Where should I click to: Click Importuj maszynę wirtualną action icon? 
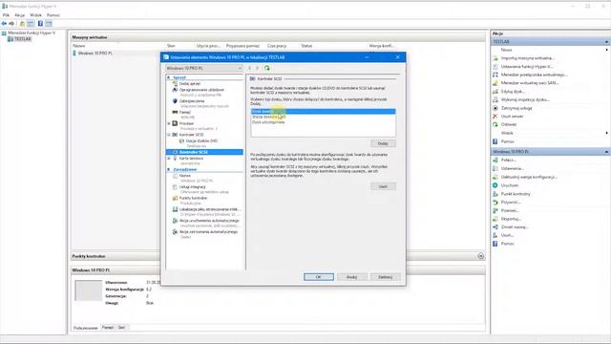pos(495,58)
